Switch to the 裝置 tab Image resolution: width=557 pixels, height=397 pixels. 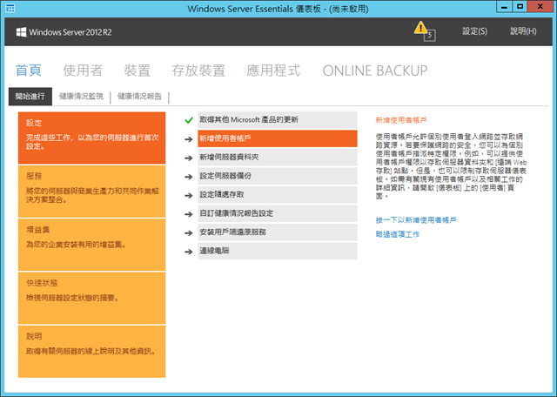[138, 71]
